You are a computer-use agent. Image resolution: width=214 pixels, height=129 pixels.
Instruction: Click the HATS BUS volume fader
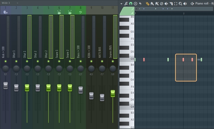click(x=102, y=97)
